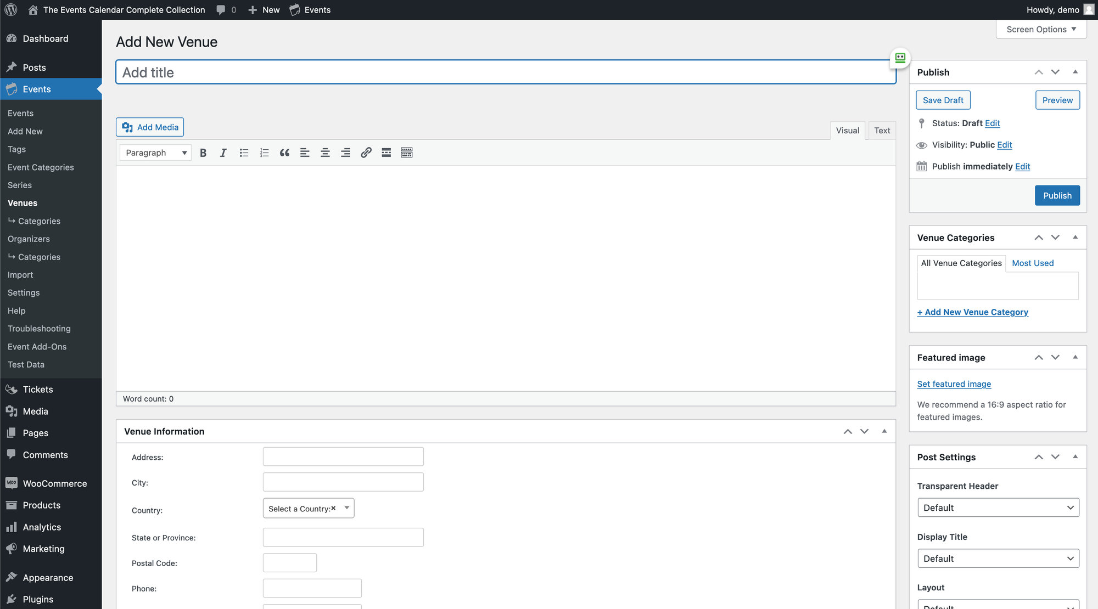The width and height of the screenshot is (1098, 609).
Task: Click the Add Media button
Action: [x=150, y=127]
